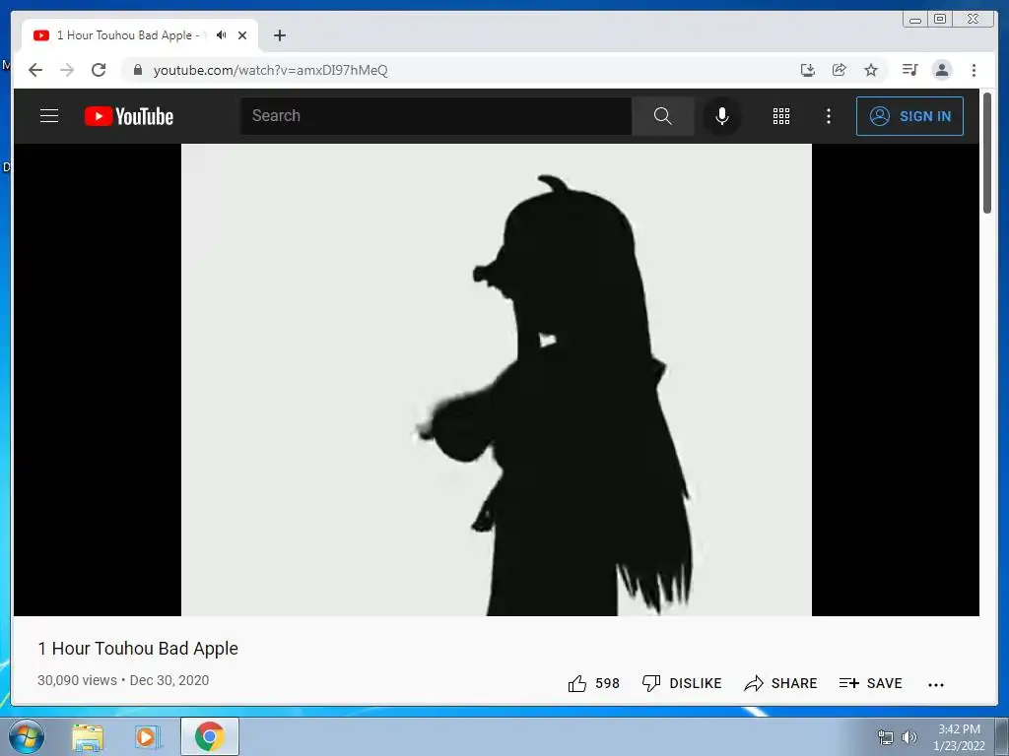Close the 1 Hour Touhou Bad Apple tab
The height and width of the screenshot is (756, 1009).
point(242,35)
